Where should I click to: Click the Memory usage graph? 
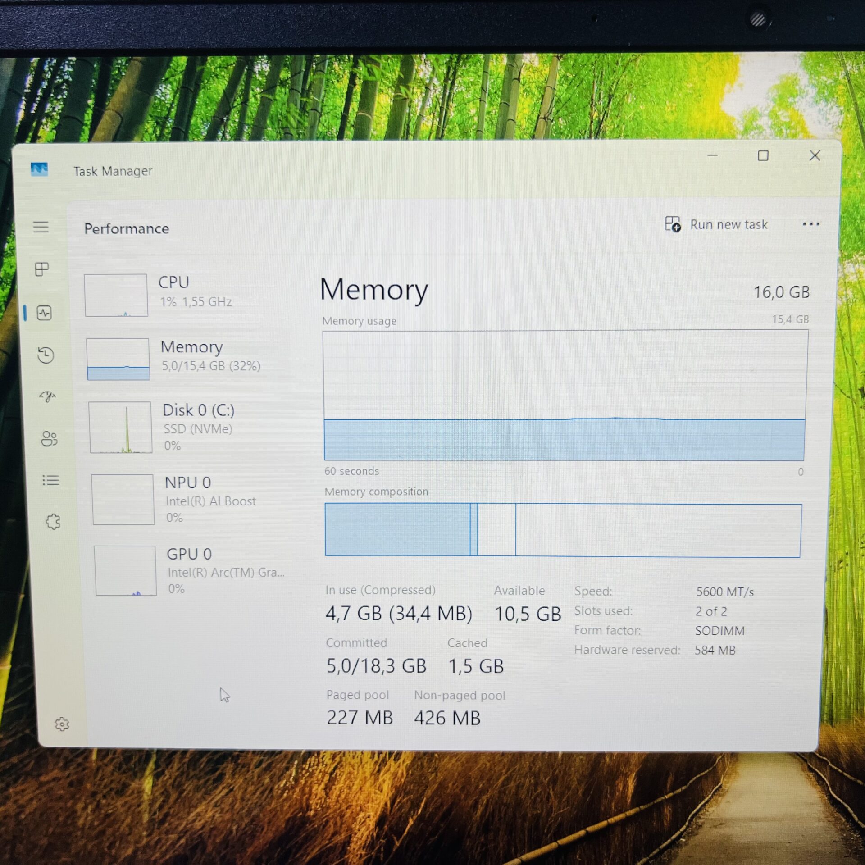point(565,396)
